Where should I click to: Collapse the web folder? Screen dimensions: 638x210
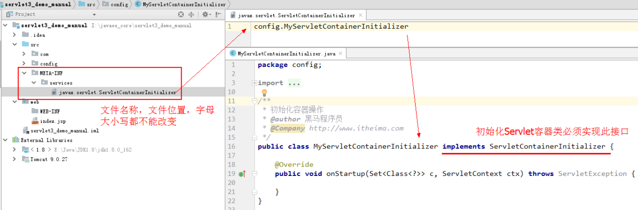click(x=14, y=102)
